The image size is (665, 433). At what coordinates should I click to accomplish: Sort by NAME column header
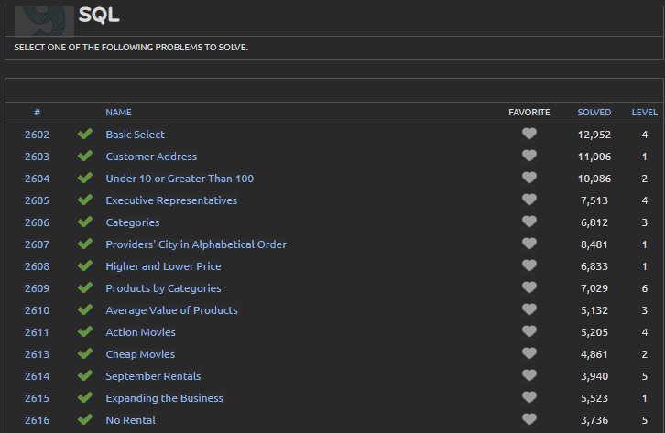pos(118,113)
